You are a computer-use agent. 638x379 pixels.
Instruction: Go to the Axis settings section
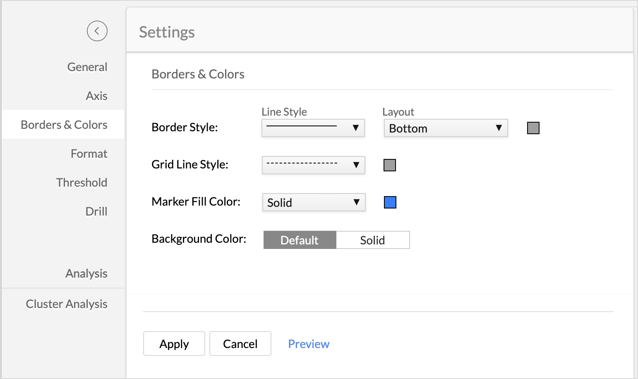(x=96, y=96)
